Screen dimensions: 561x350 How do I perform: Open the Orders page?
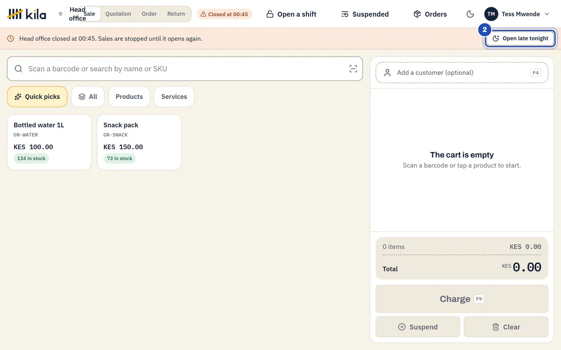coord(430,14)
